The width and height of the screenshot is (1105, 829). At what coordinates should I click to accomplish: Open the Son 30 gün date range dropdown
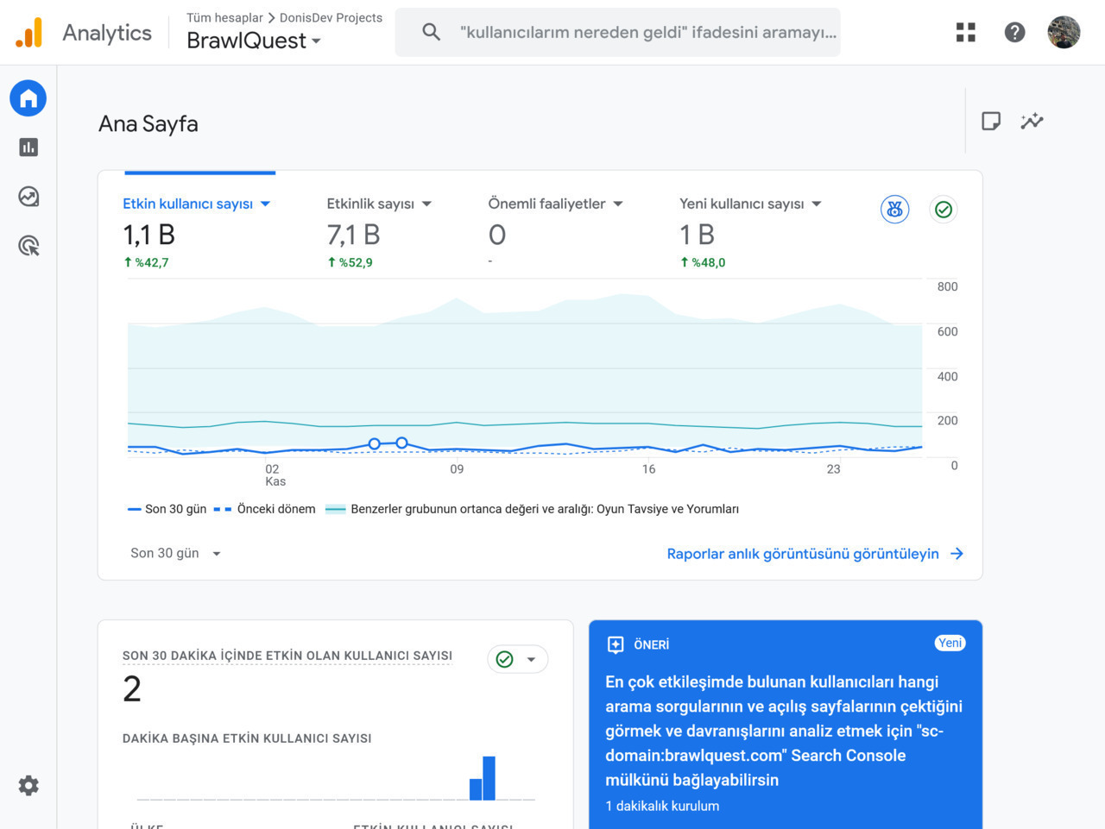[175, 554]
